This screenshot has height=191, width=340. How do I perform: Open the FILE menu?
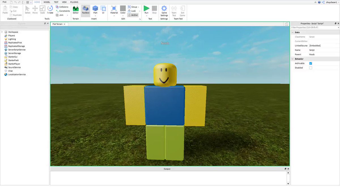pos(5,2)
